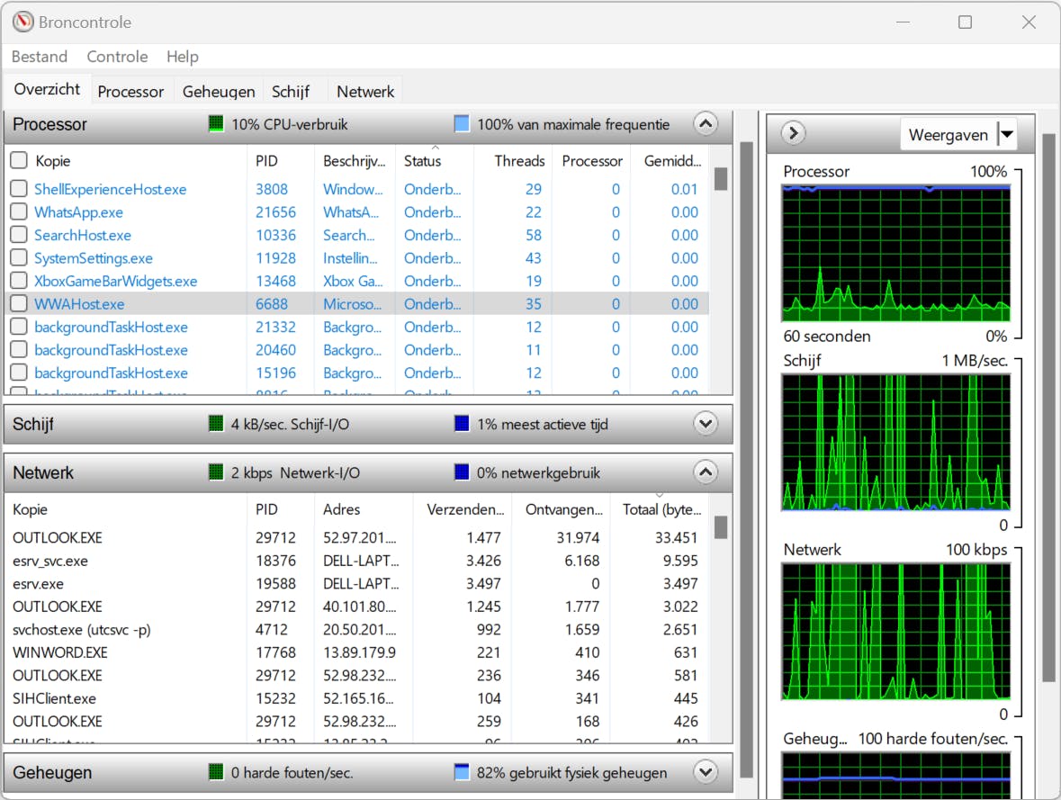Hide the graphs pane with arrow button

coord(793,134)
